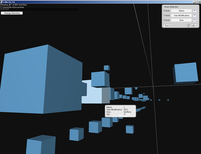
Task: Click the X Axis filter funnel icon
Action: 194,11
